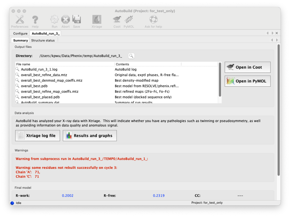
Task: Select overall_best.pdb in file list
Action: (x=34, y=86)
